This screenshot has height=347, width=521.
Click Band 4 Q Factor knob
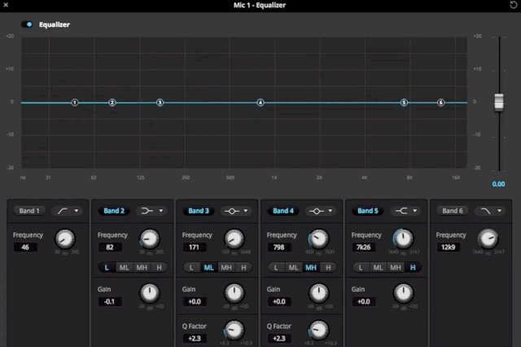pyautogui.click(x=319, y=330)
